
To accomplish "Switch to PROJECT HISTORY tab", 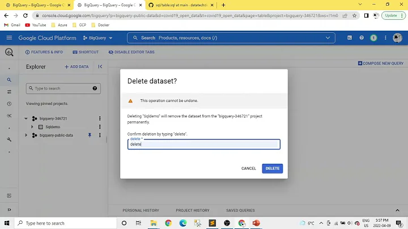I will 193,210.
